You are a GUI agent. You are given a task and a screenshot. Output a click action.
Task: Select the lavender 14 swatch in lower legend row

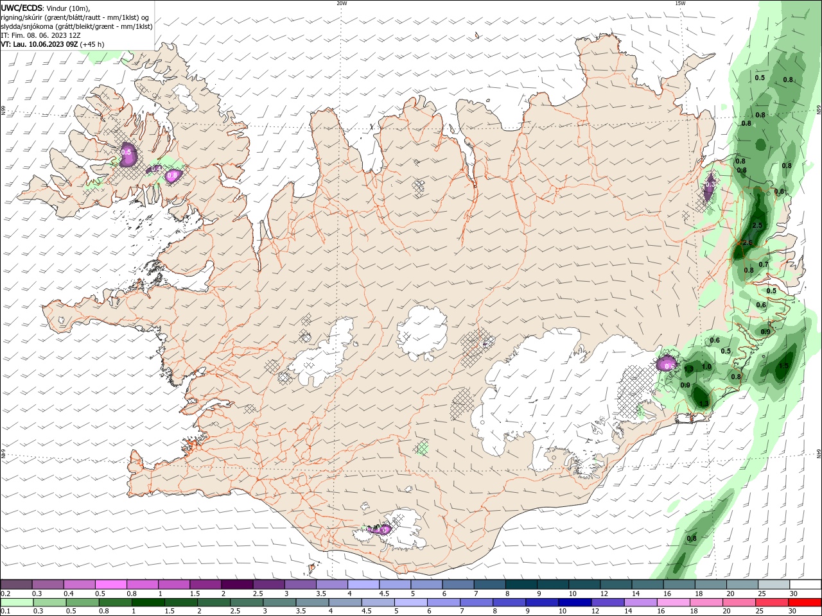[640, 603]
